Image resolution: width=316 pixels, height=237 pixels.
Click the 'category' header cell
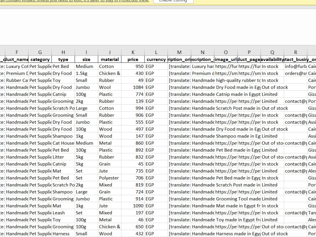click(x=40, y=59)
